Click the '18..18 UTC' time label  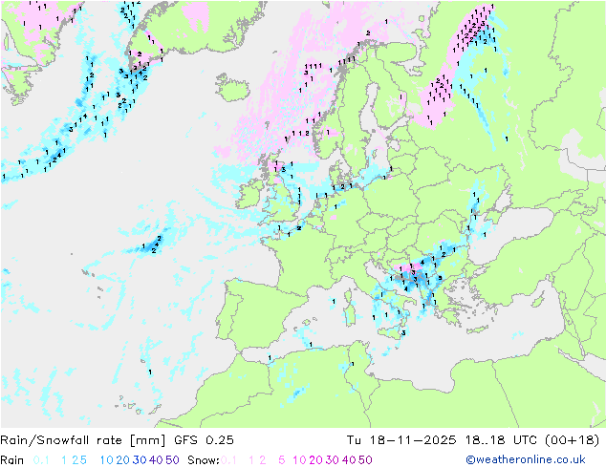500,440
